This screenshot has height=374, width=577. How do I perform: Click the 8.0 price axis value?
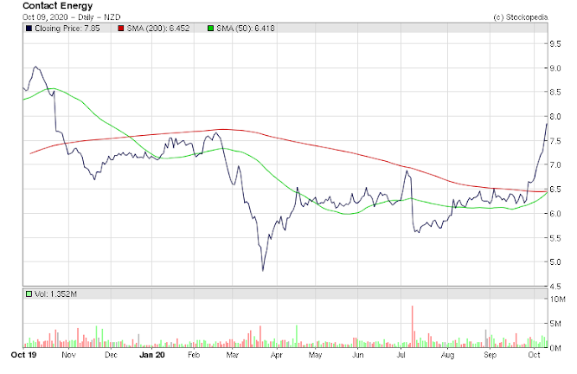(555, 117)
